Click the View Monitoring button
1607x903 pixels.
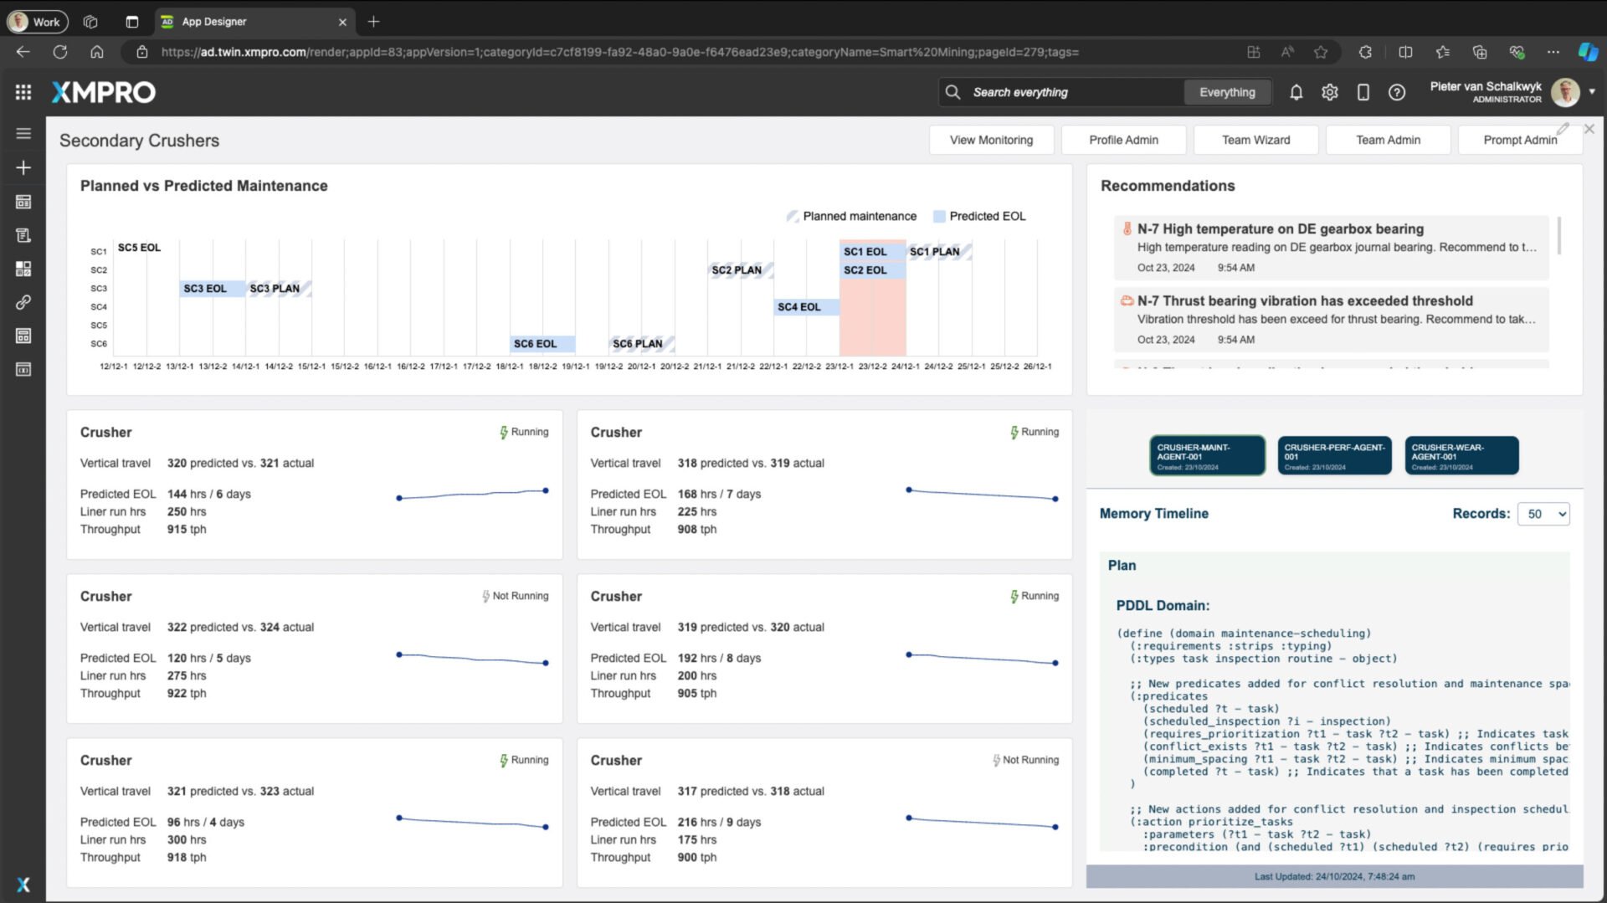(x=991, y=140)
